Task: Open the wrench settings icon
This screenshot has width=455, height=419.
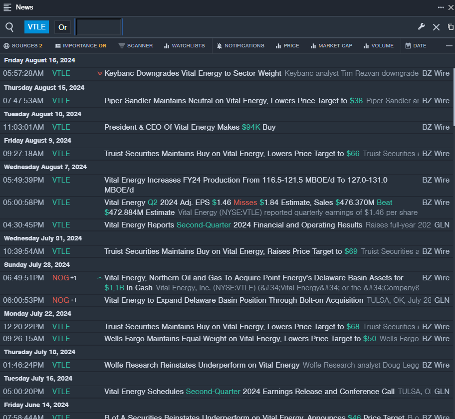Action: coord(421,27)
